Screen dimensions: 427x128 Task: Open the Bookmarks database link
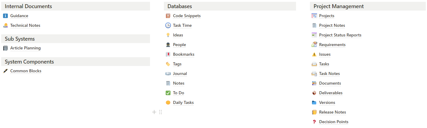tap(183, 54)
